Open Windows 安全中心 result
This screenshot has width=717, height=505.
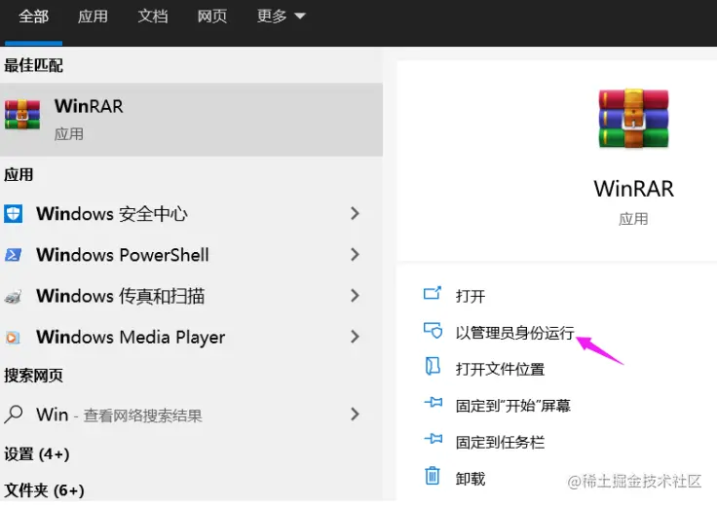click(x=191, y=213)
